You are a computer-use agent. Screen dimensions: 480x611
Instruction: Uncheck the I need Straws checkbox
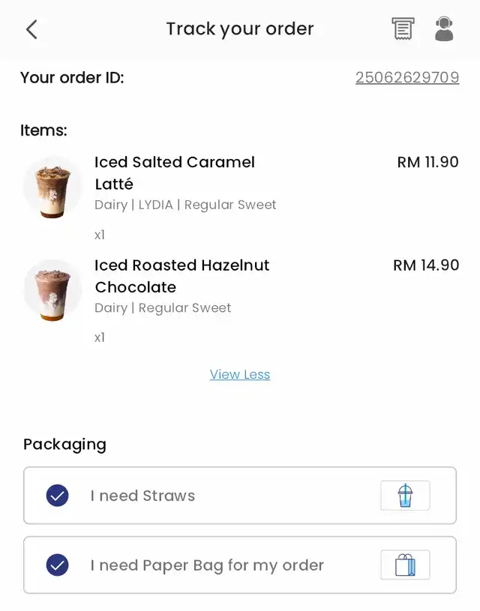(58, 496)
